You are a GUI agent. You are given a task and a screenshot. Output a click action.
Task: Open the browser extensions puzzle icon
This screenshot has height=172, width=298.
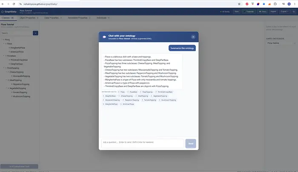click(x=275, y=4)
